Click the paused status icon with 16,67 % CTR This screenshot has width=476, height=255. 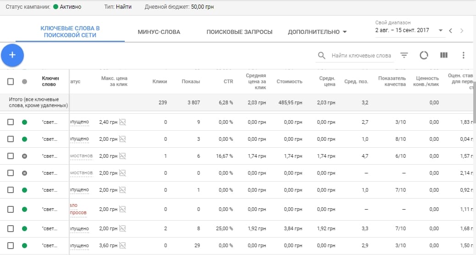coord(25,156)
